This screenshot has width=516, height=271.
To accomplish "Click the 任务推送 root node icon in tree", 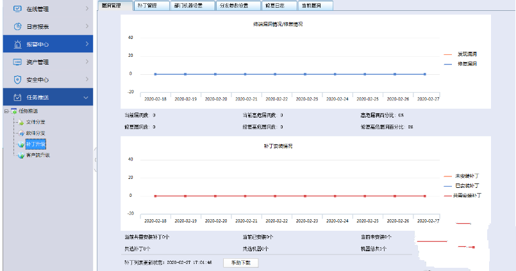I will pyautogui.click(x=14, y=111).
